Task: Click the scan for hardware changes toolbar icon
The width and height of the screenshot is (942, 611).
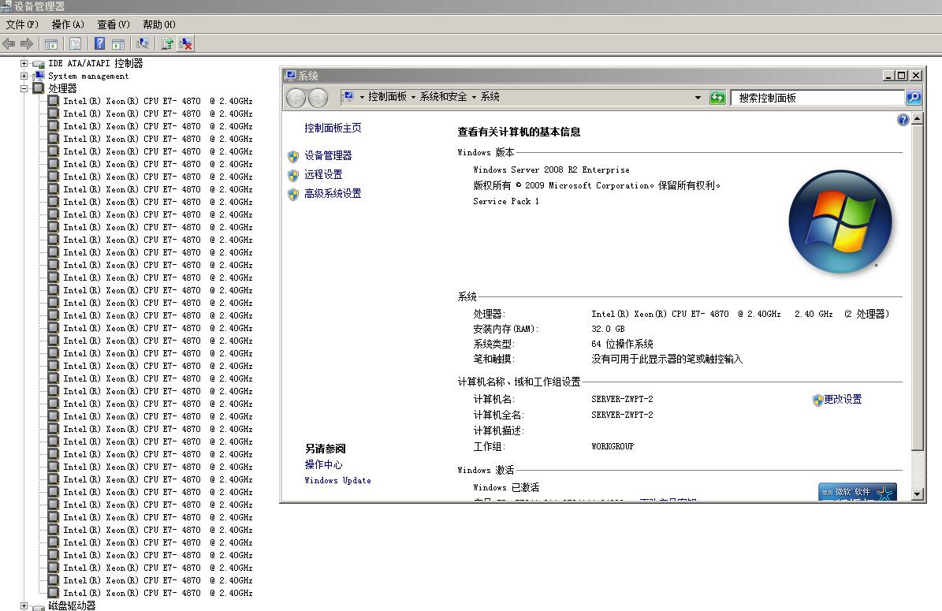Action: click(143, 44)
